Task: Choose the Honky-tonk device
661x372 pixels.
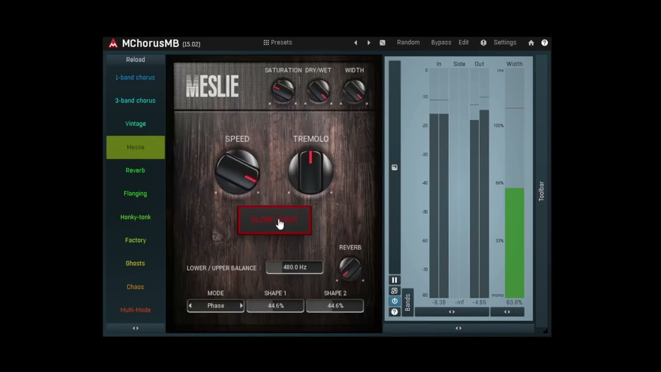Action: pos(135,217)
